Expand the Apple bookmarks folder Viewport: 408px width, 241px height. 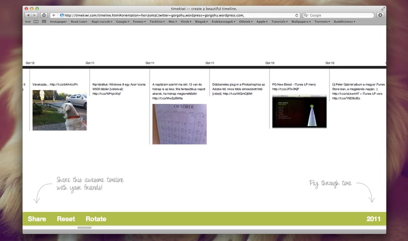point(262,22)
